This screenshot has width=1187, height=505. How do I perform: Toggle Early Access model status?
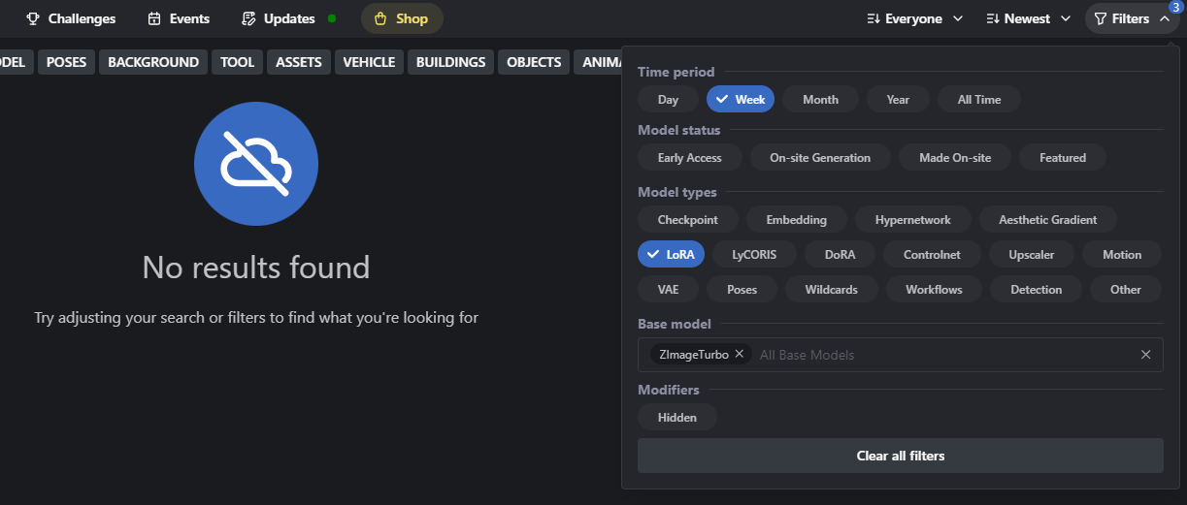point(690,157)
